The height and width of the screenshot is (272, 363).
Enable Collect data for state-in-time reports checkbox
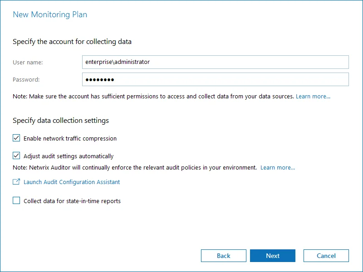16,200
